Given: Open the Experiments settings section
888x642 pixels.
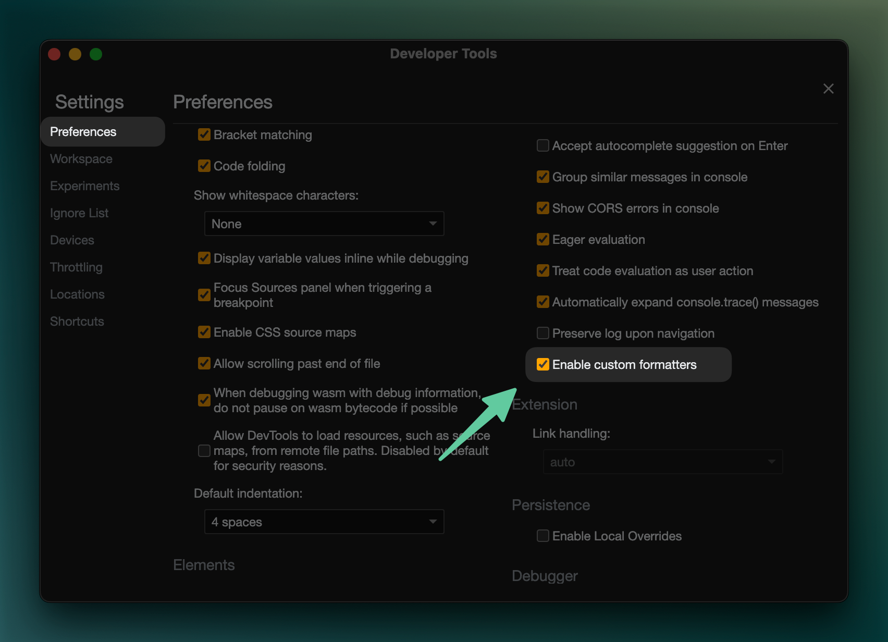Looking at the screenshot, I should tap(84, 186).
